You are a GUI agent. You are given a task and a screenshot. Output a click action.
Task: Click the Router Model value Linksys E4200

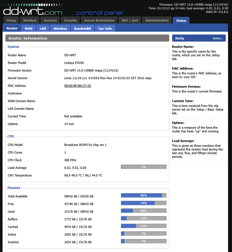click(x=74, y=63)
